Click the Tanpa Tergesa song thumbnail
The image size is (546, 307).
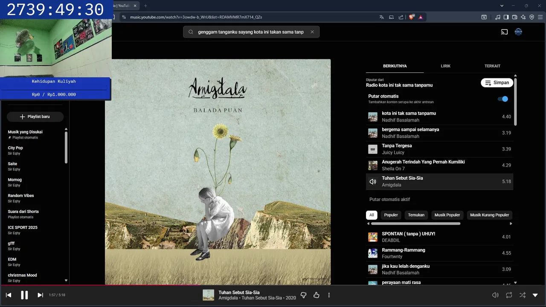pyautogui.click(x=373, y=149)
